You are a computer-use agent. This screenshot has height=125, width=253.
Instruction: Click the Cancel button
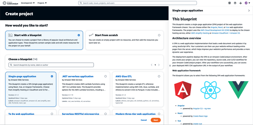click(143, 120)
